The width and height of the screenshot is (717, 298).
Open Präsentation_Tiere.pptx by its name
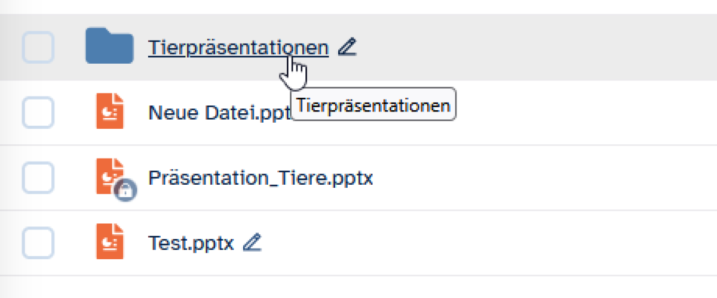(261, 178)
